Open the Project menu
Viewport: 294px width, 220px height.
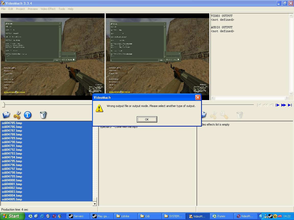point(20,9)
